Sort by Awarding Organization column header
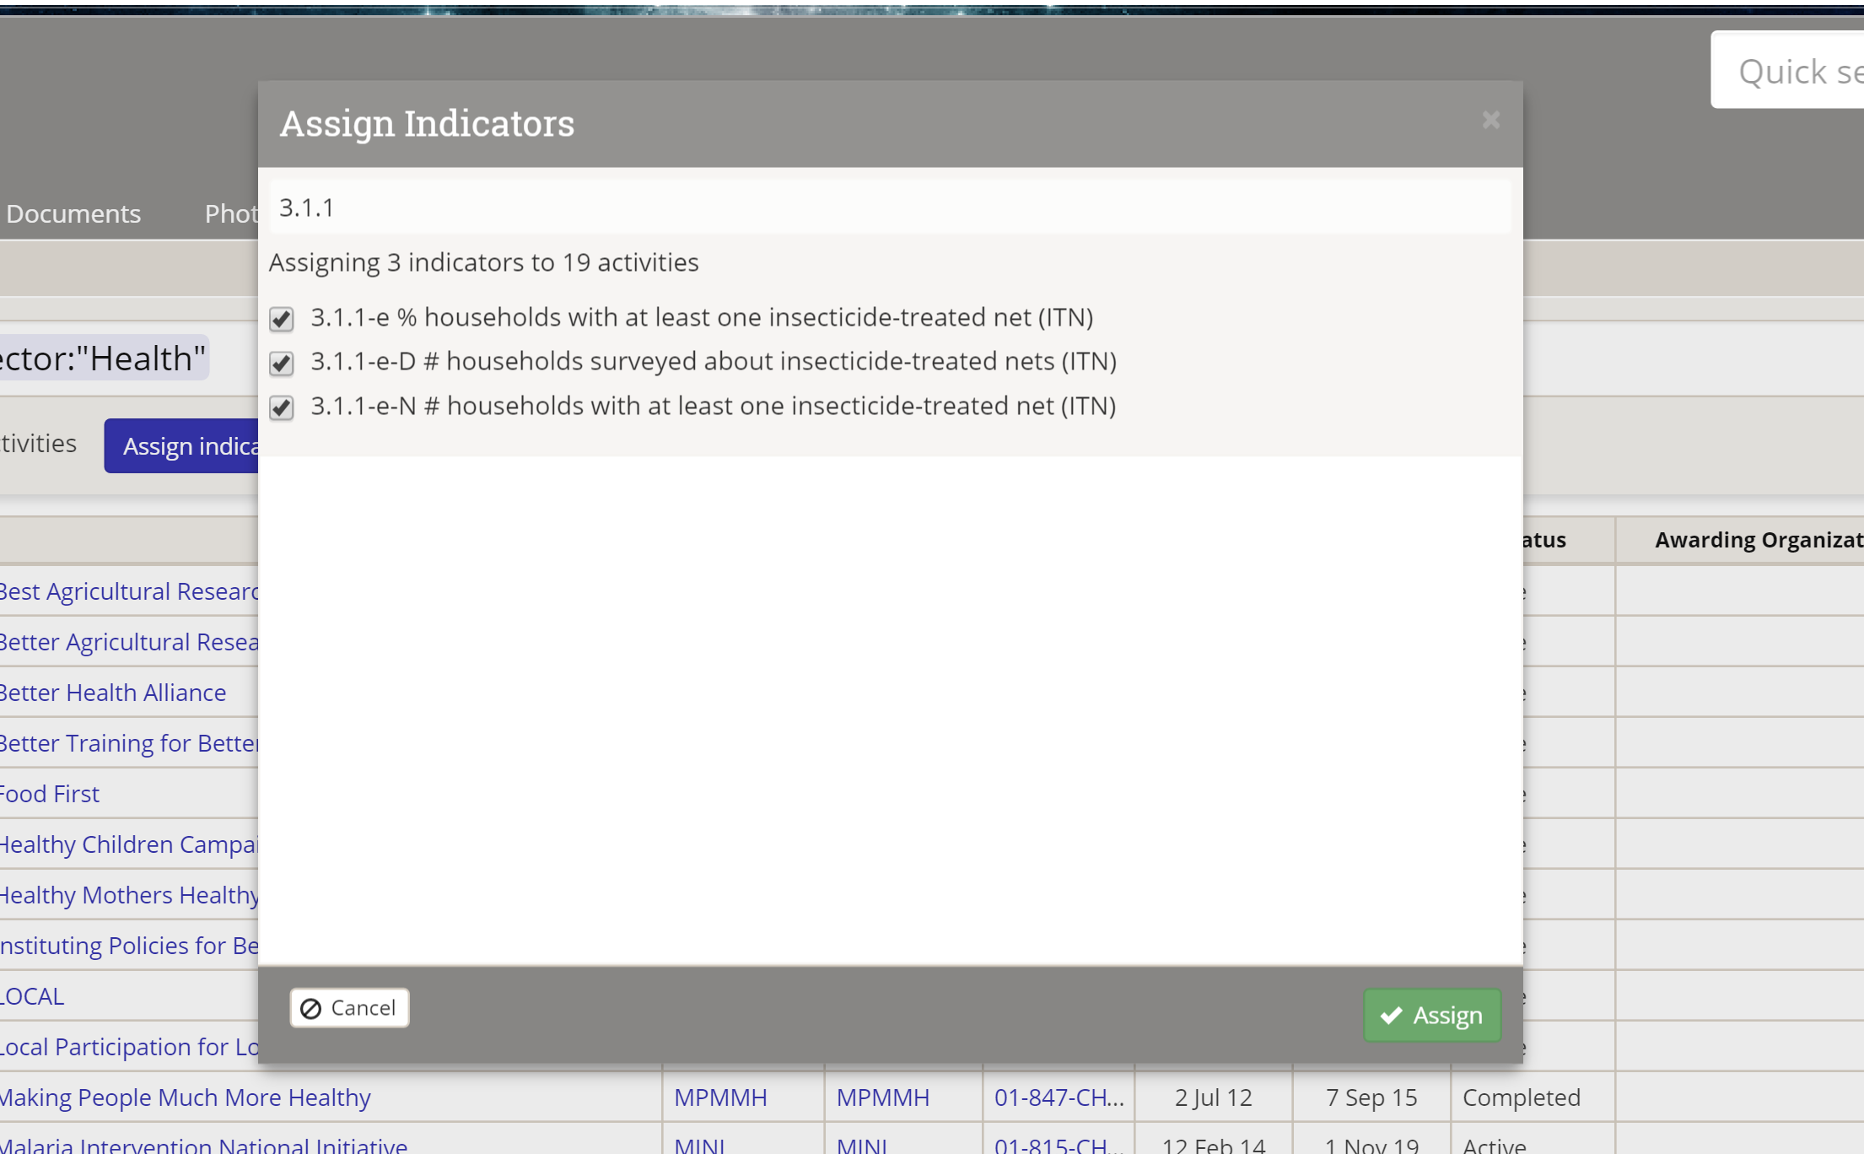Viewport: 1864px width, 1154px height. pos(1758,540)
